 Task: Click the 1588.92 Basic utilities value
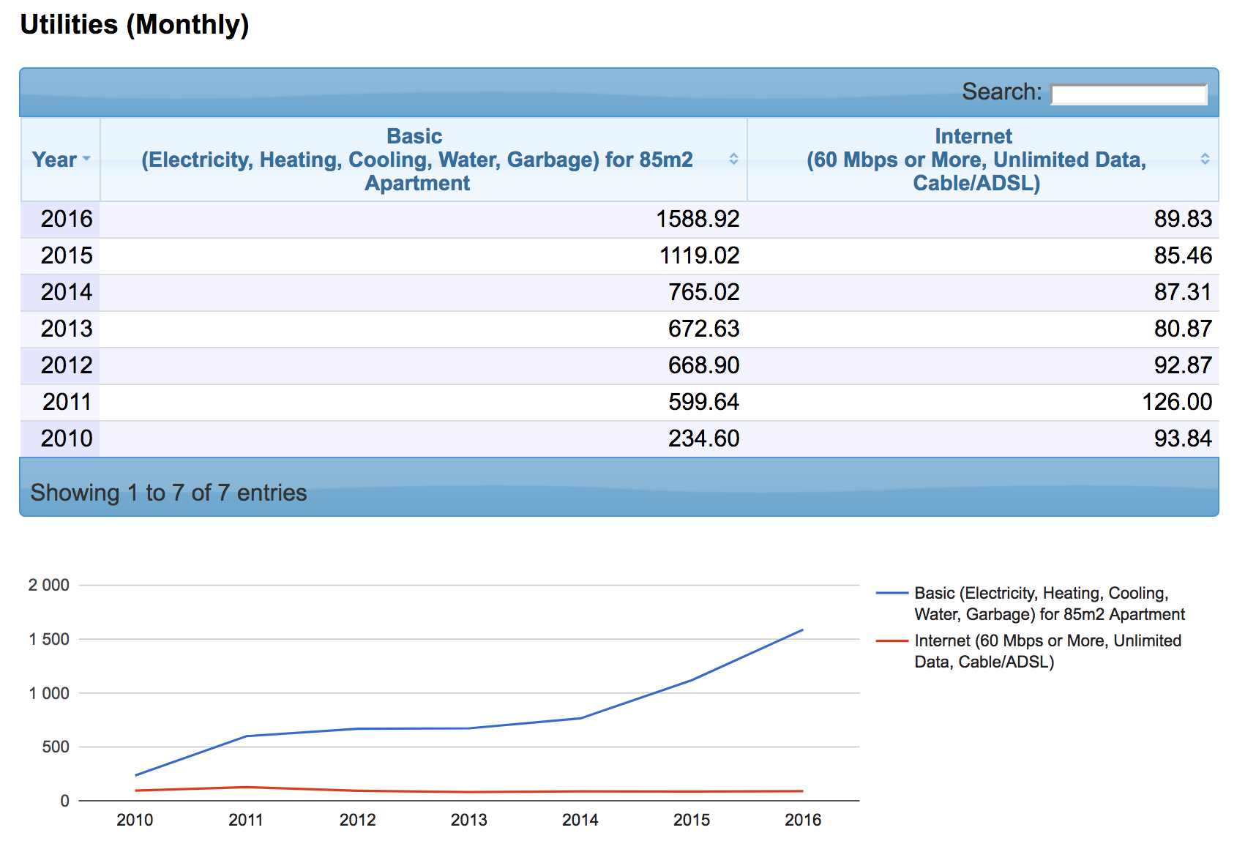point(698,219)
